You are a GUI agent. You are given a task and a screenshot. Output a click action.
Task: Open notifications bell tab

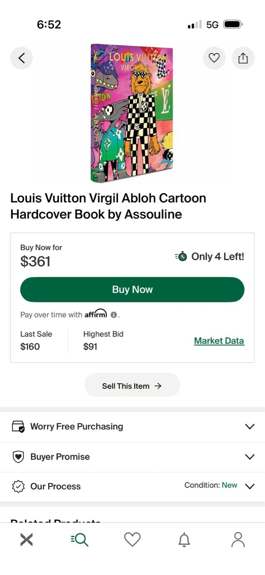[184, 540]
